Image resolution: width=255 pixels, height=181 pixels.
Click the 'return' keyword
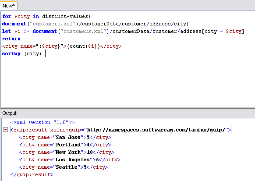click(x=11, y=39)
